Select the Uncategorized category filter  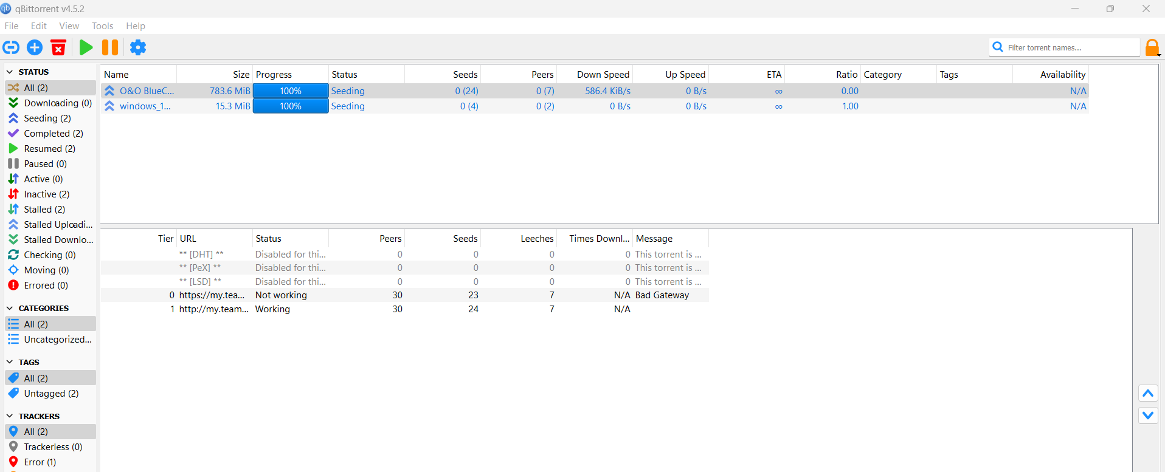click(50, 340)
